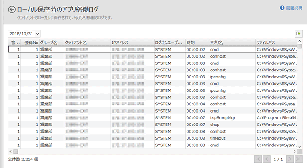Open the 2018/10/31 date dropdown
This screenshot has height=168, width=307.
pyautogui.click(x=24, y=34)
